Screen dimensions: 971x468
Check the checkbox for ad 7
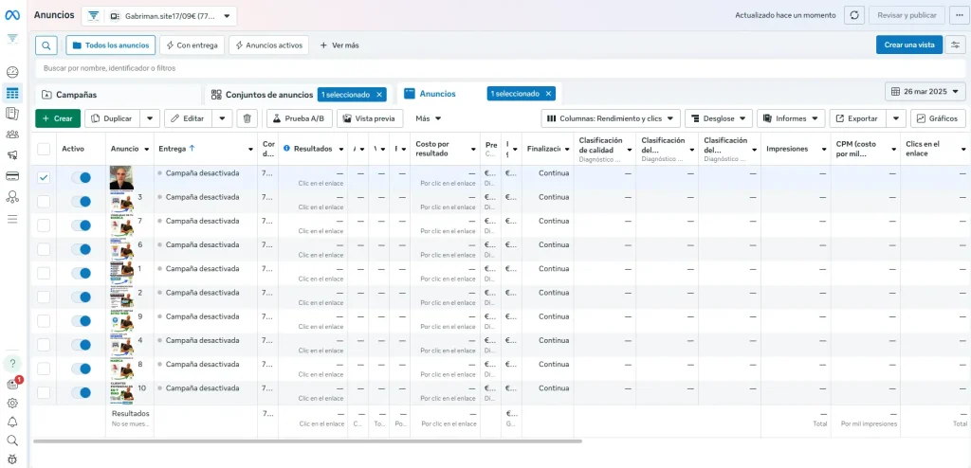tap(44, 225)
